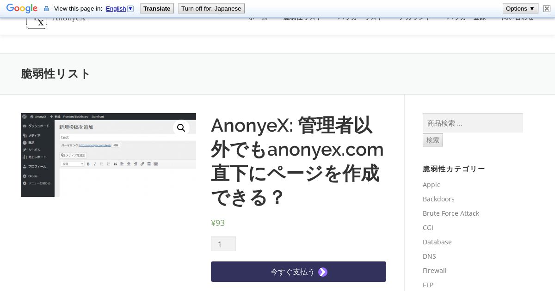Click the Google logo in translate bar
555x291 pixels.
22,8
